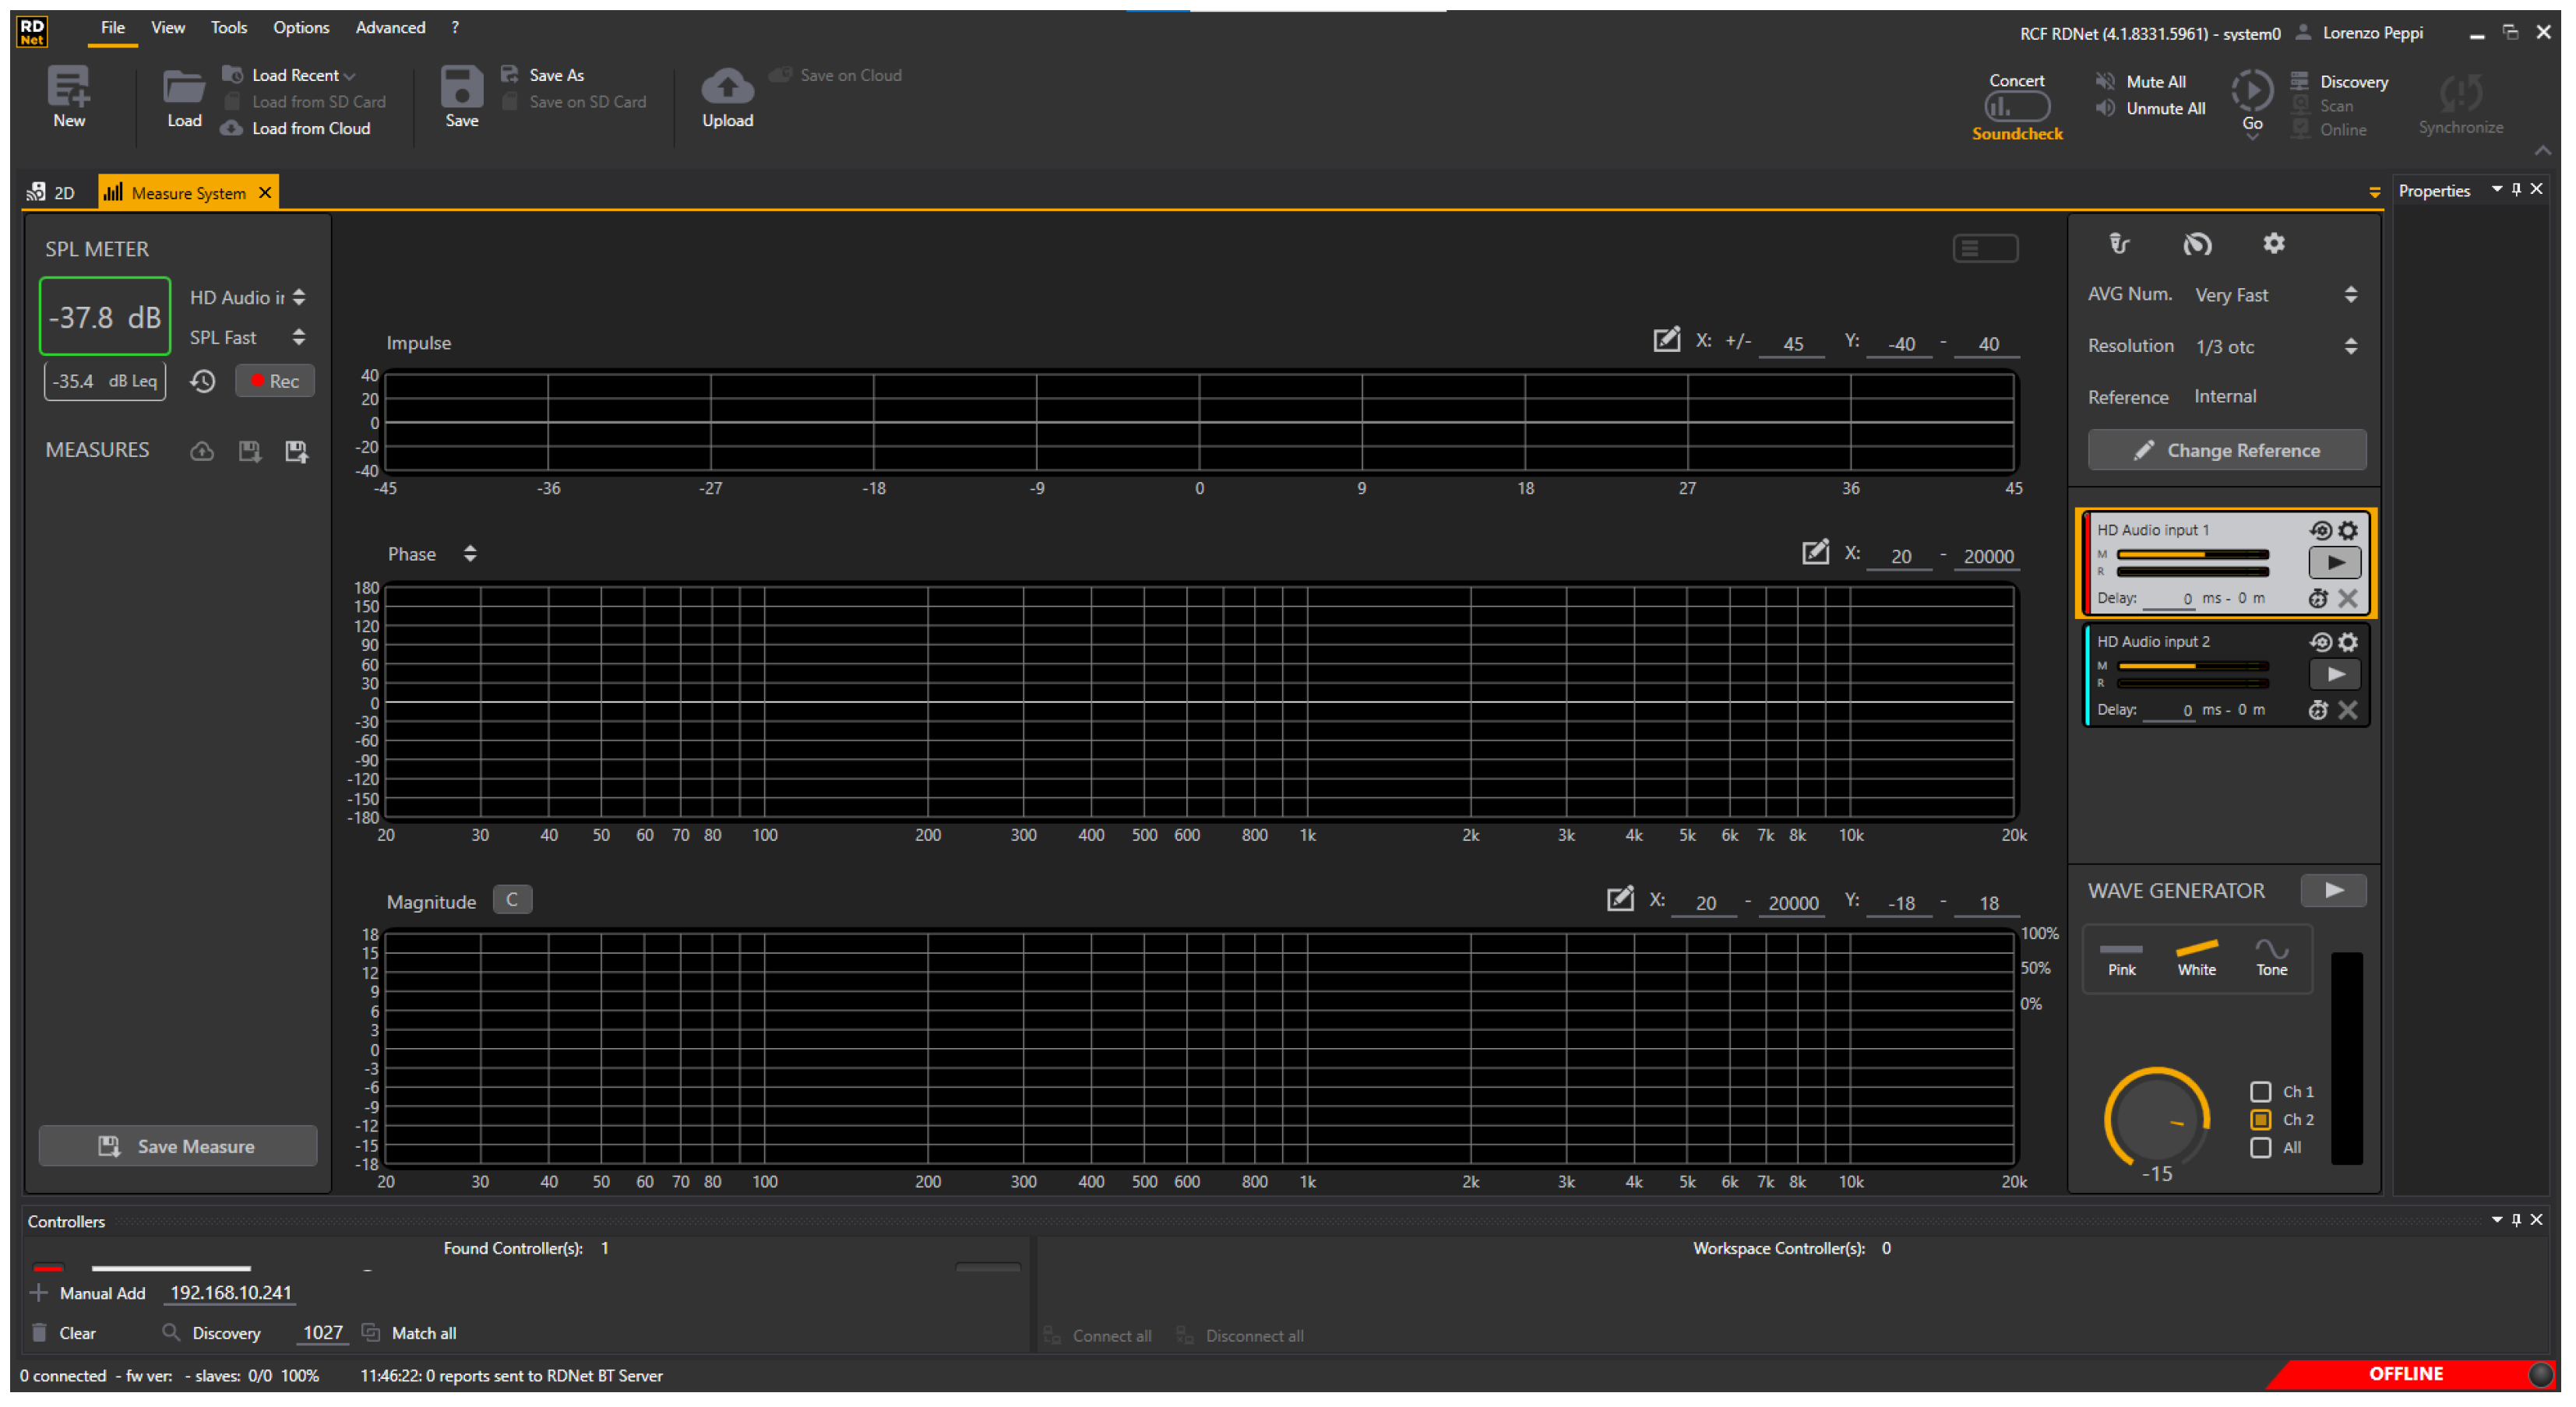Click the Upload cloud icon
The width and height of the screenshot is (2576, 1407).
click(x=727, y=87)
